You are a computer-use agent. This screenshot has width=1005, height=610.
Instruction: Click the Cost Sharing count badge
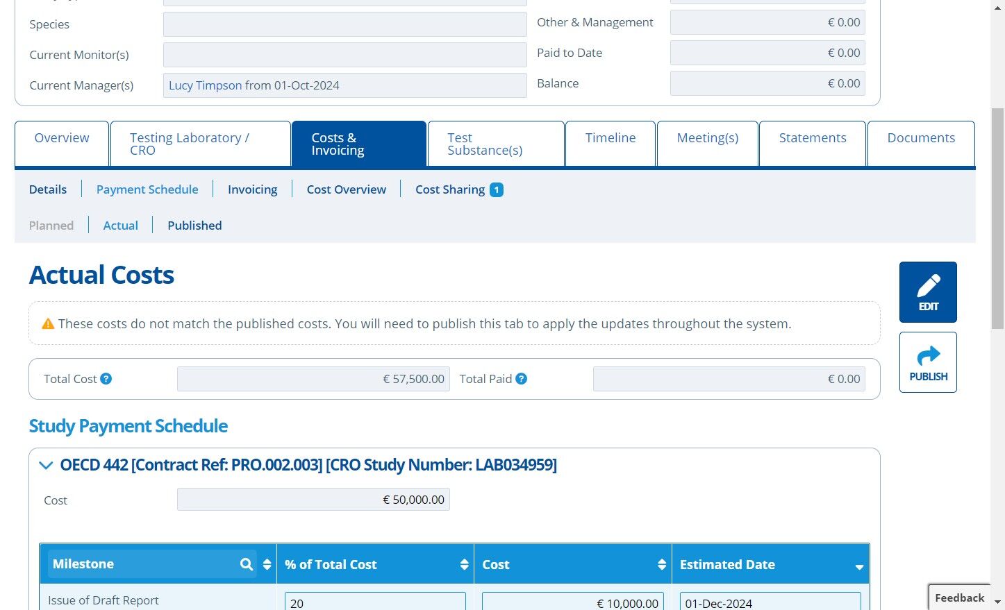click(497, 189)
